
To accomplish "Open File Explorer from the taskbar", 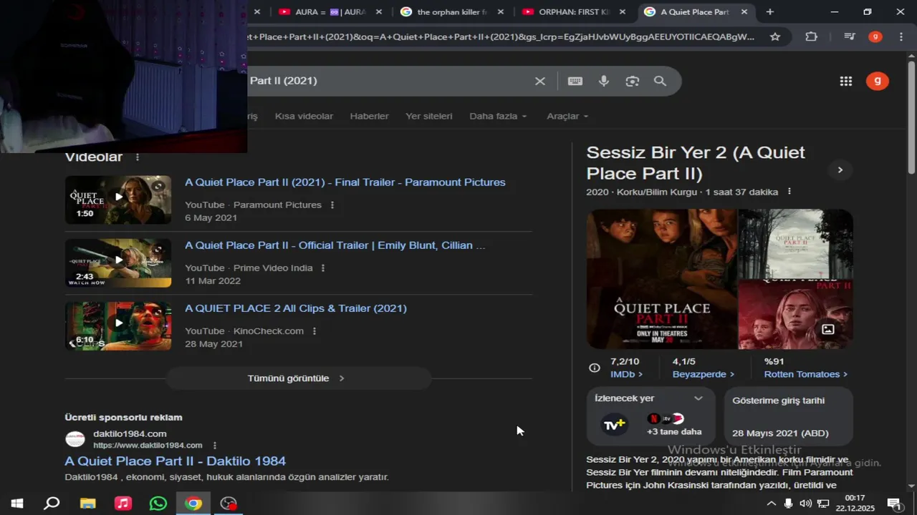I will coord(87,504).
